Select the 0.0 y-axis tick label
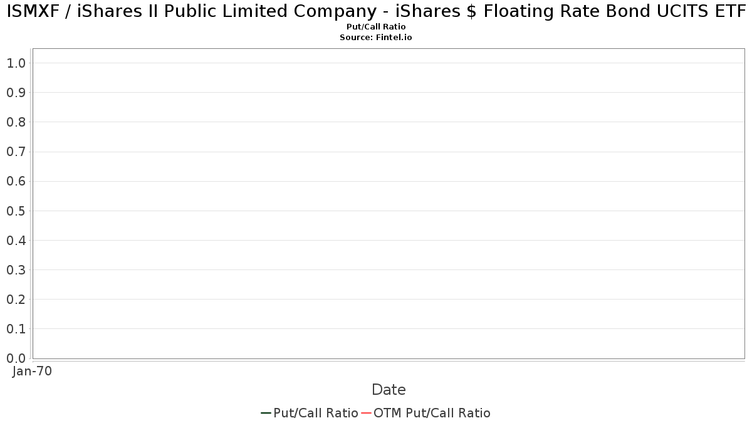The height and width of the screenshot is (423, 752). tap(16, 358)
